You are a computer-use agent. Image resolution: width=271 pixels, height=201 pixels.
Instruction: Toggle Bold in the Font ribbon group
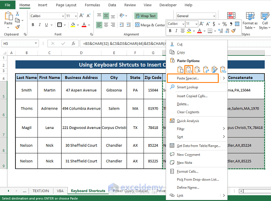click(33, 25)
